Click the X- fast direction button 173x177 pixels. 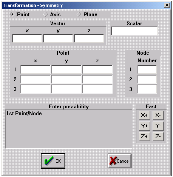click(x=158, y=115)
